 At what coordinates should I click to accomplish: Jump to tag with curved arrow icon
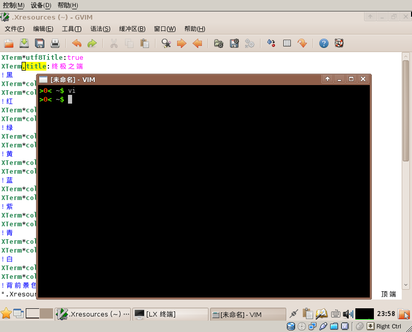(x=302, y=43)
